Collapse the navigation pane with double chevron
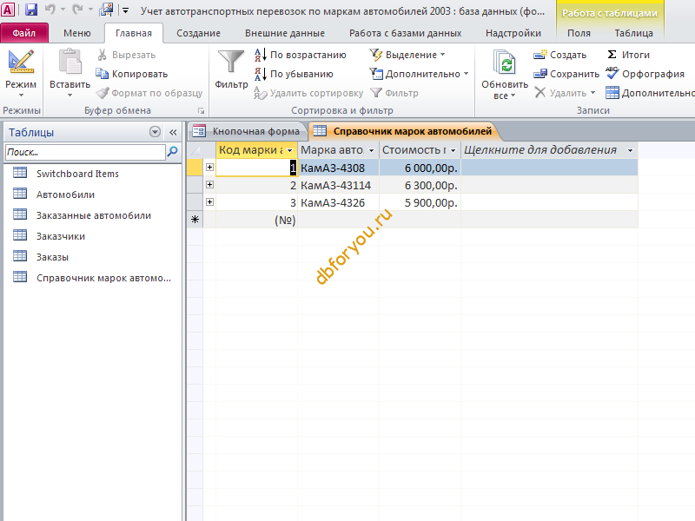The image size is (695, 521). pyautogui.click(x=173, y=132)
